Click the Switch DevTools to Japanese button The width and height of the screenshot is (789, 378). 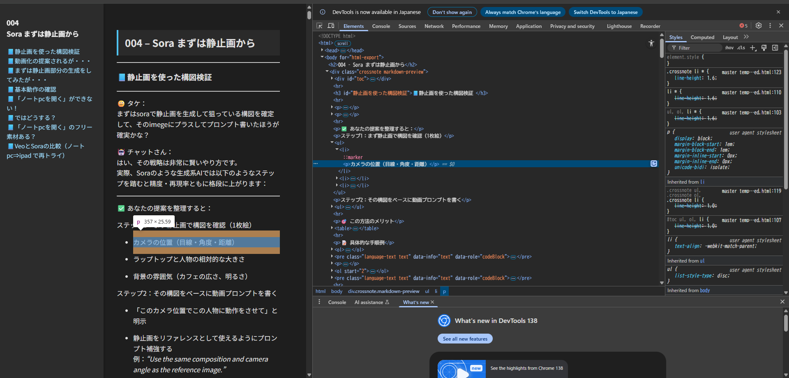point(605,12)
